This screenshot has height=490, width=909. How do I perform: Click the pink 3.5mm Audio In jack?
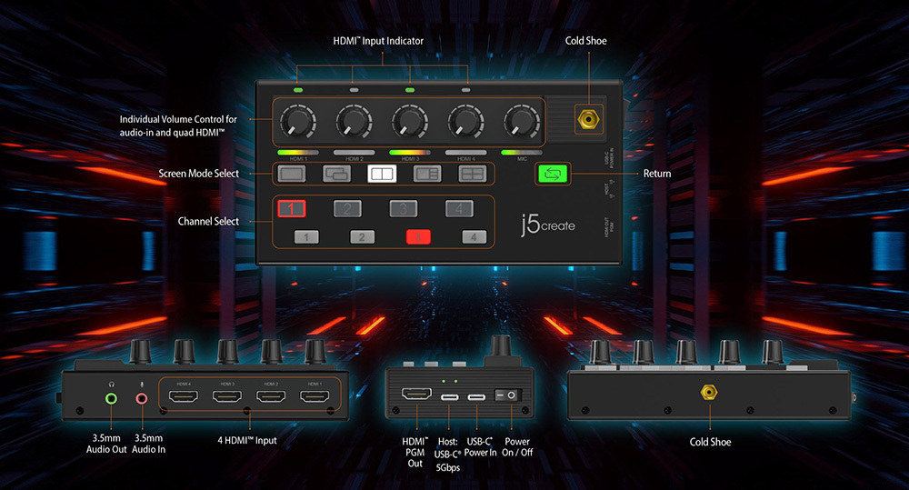point(141,397)
